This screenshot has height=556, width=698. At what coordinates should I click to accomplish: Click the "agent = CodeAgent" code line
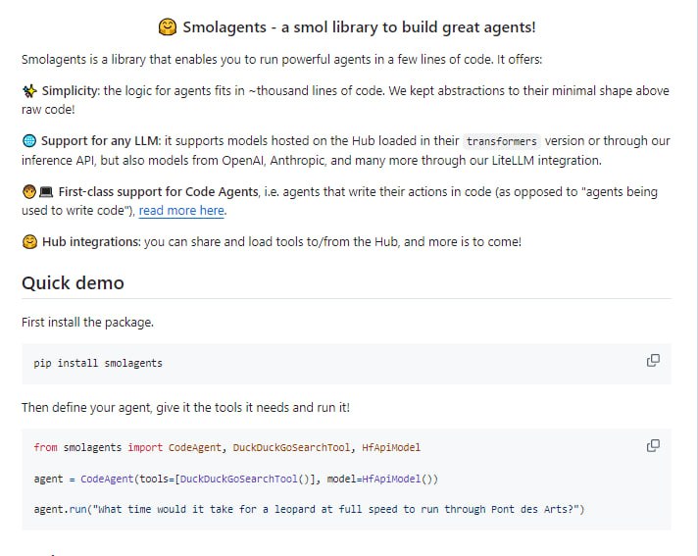(235, 479)
